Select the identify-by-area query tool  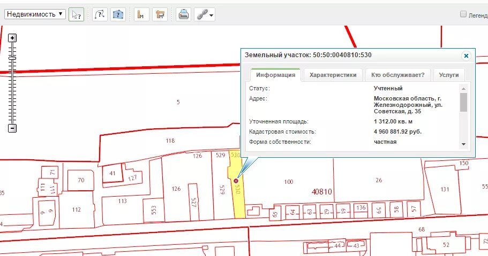118,14
